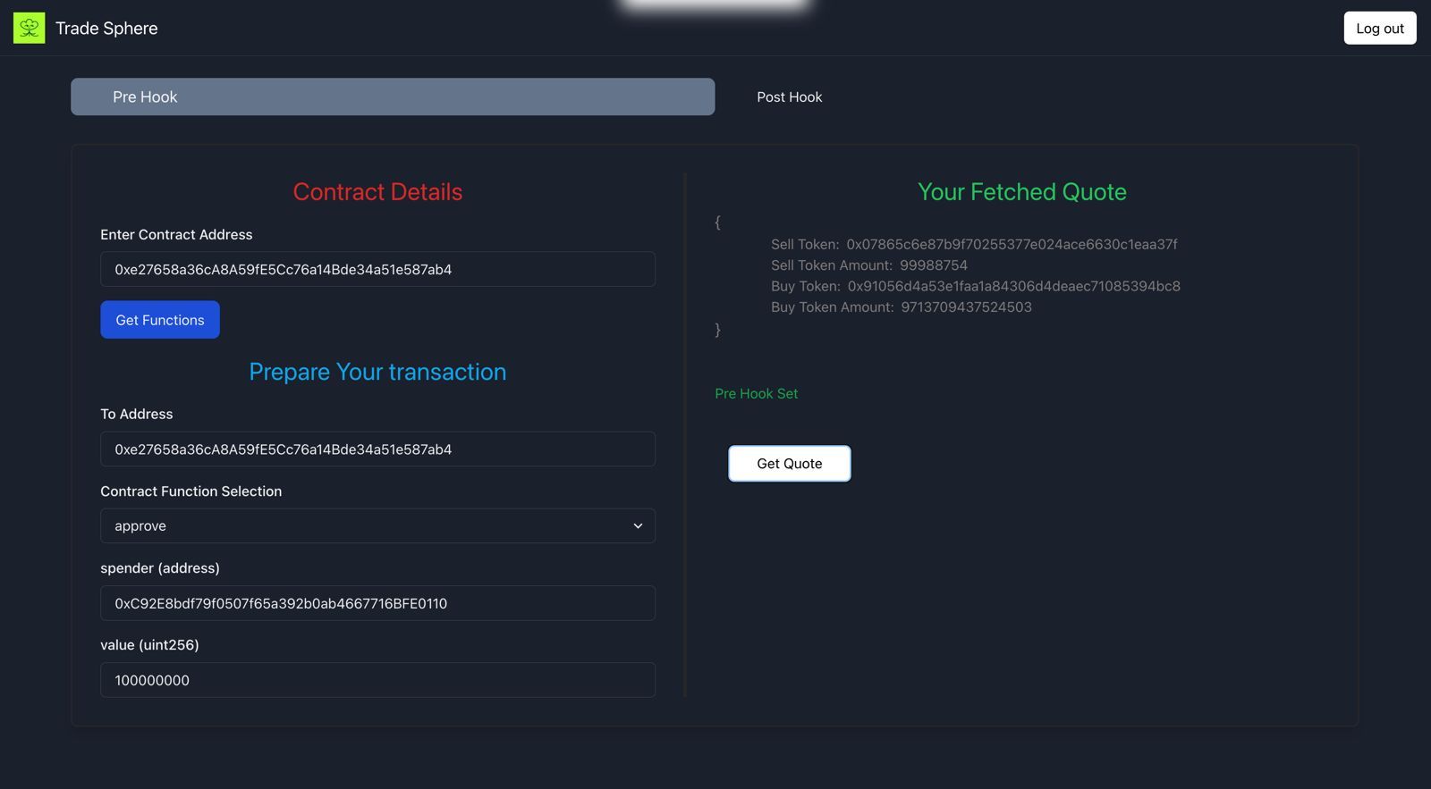Click the Get Functions button
The height and width of the screenshot is (789, 1431).
click(x=160, y=320)
